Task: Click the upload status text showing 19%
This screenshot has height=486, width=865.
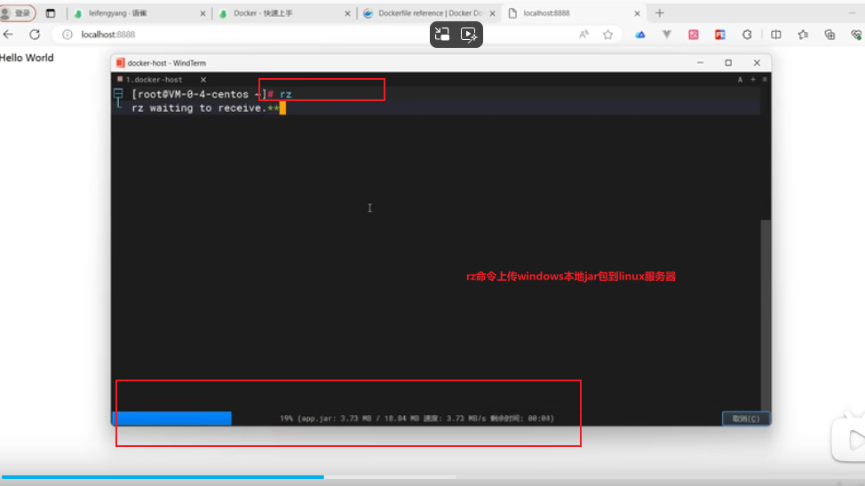Action: [x=417, y=419]
